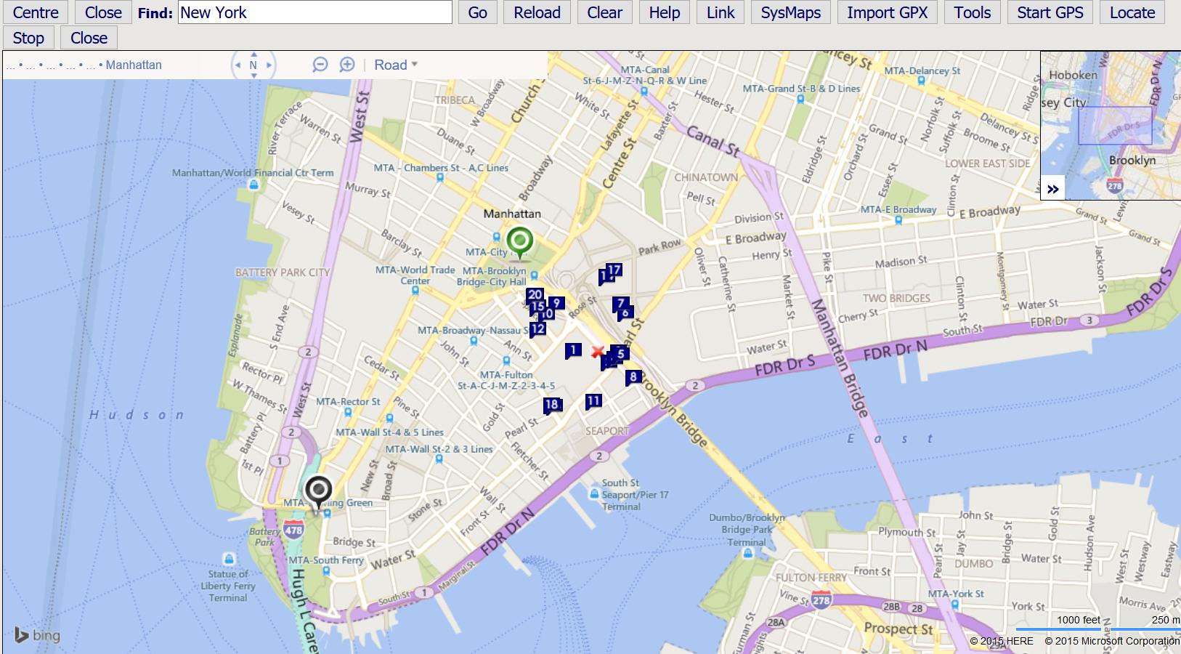Click the TWO BRIDGES map label
The width and height of the screenshot is (1181, 654).
click(x=896, y=298)
